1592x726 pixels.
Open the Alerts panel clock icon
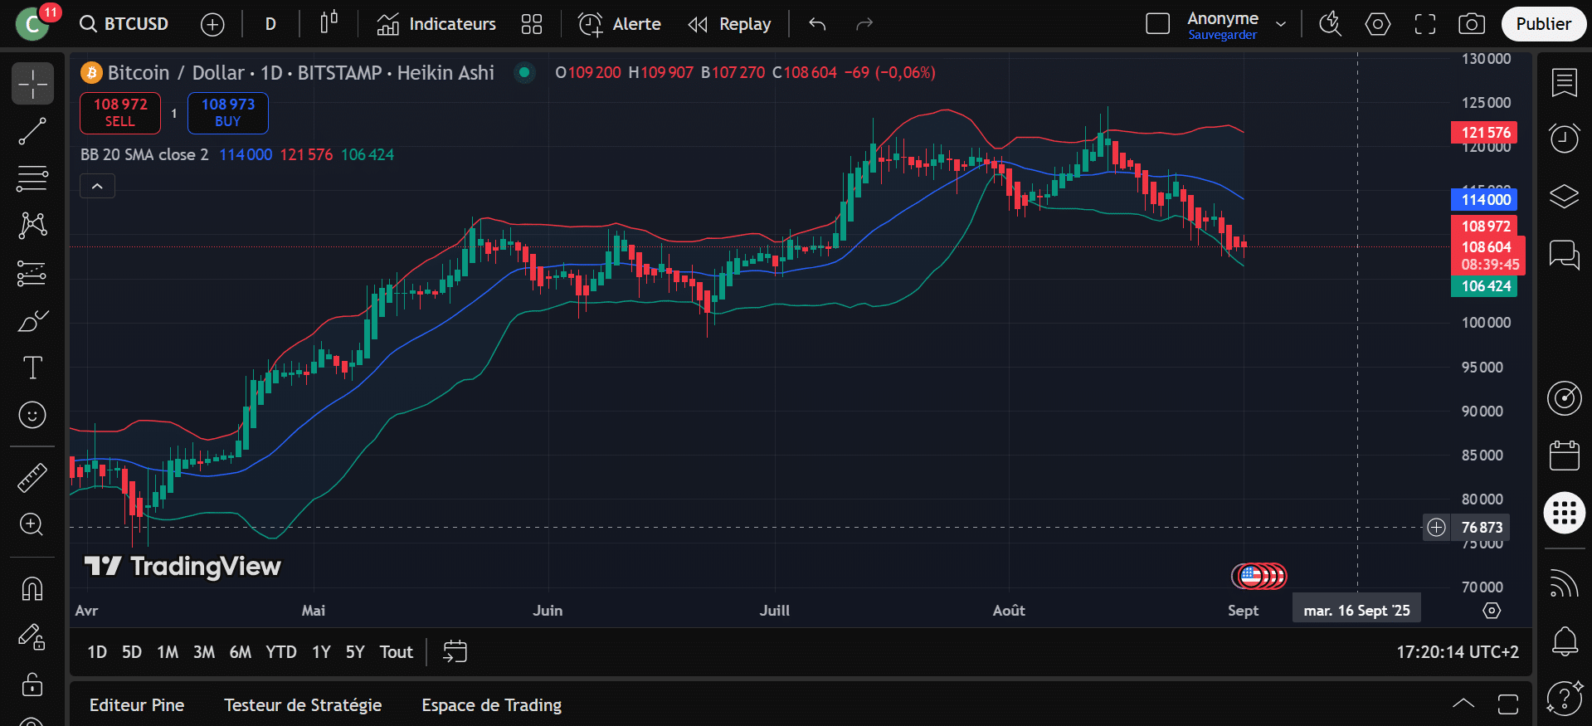[1564, 138]
